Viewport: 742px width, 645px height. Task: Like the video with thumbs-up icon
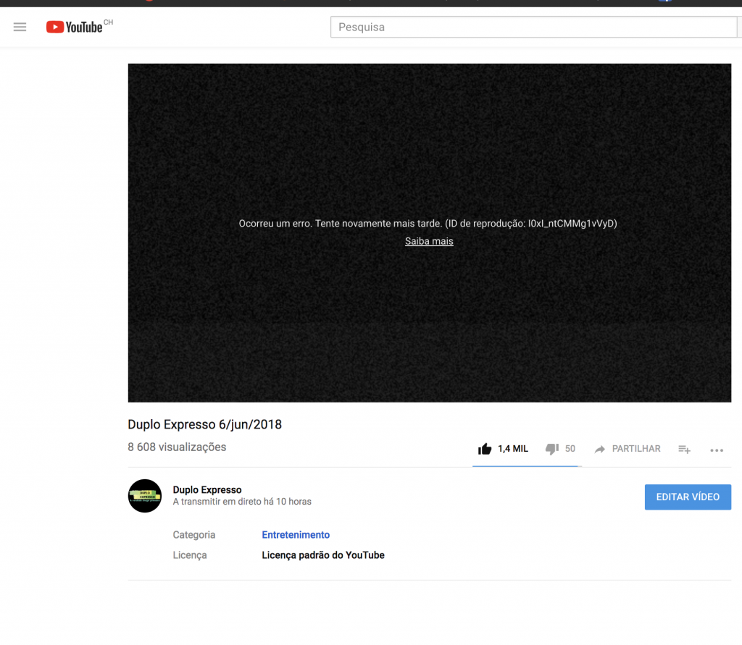click(x=485, y=449)
